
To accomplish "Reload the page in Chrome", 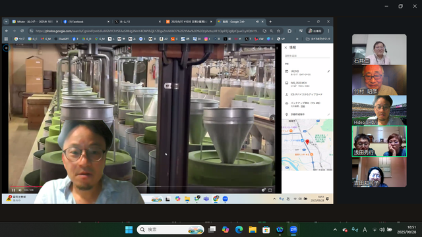I will [x=22, y=31].
